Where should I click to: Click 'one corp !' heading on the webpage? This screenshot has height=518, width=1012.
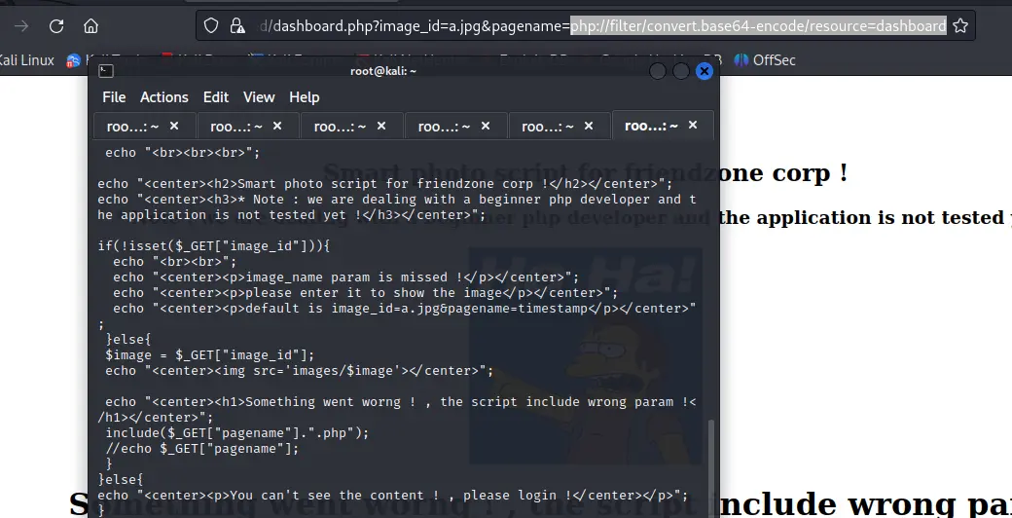click(x=783, y=173)
